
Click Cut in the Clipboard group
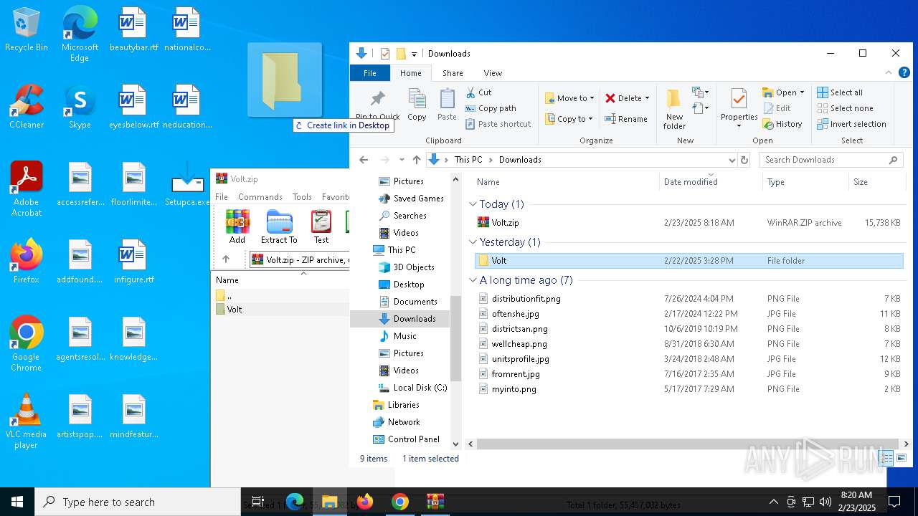(478, 92)
